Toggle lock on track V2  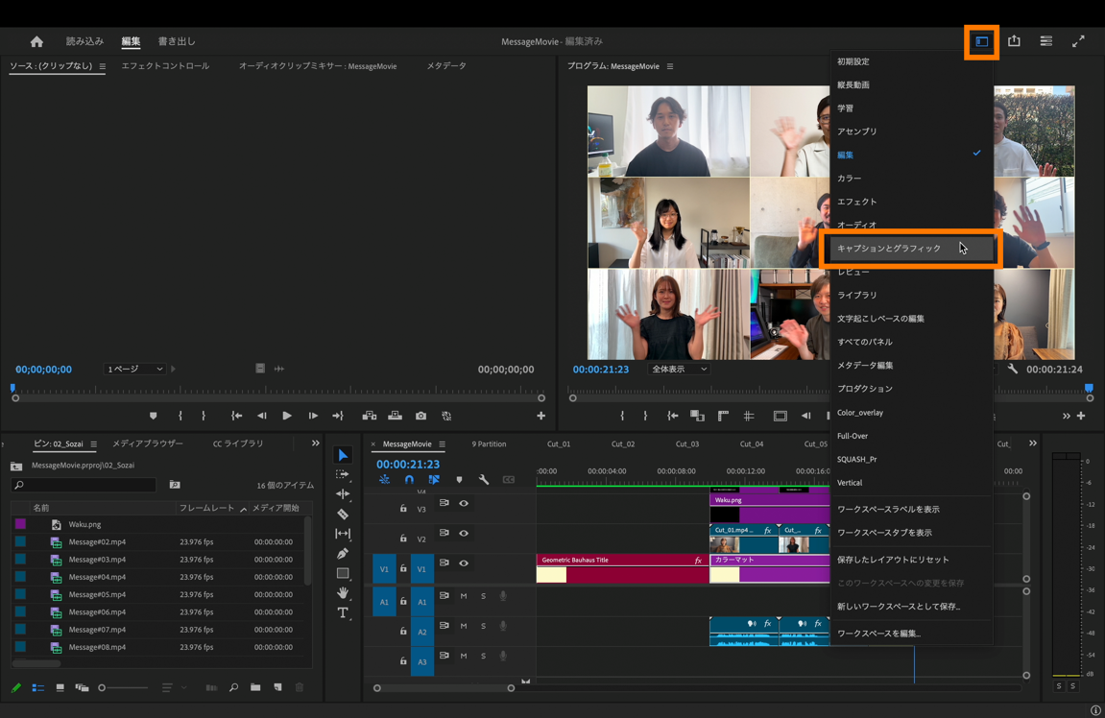(x=403, y=538)
